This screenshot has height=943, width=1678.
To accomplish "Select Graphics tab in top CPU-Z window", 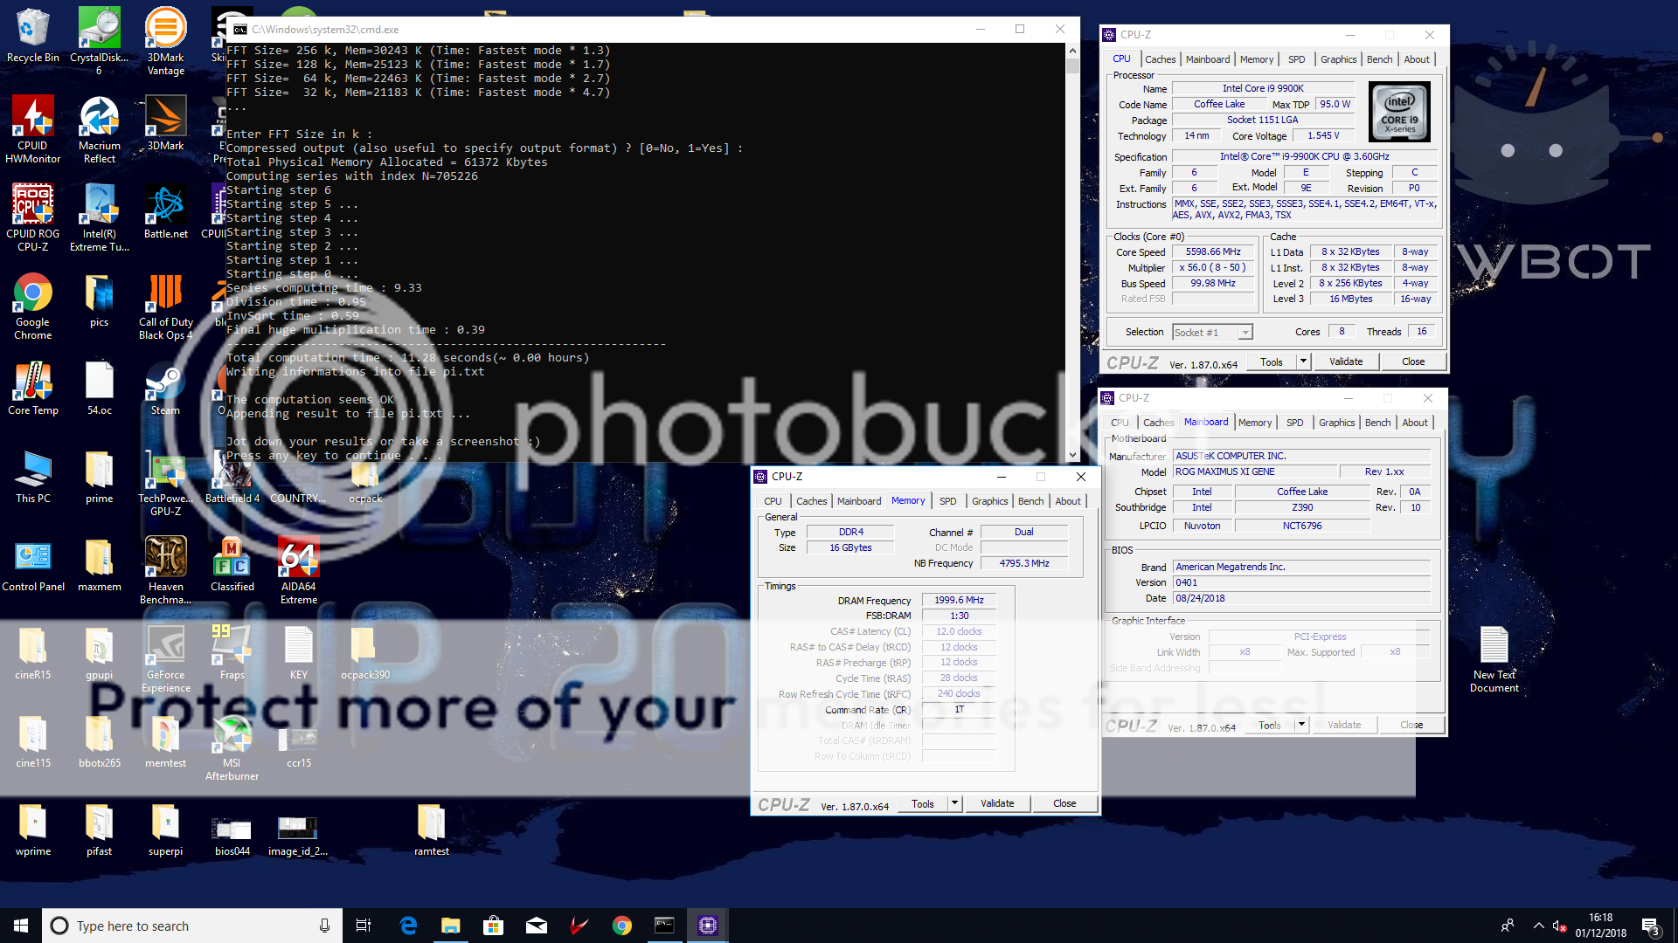I will click(1338, 59).
